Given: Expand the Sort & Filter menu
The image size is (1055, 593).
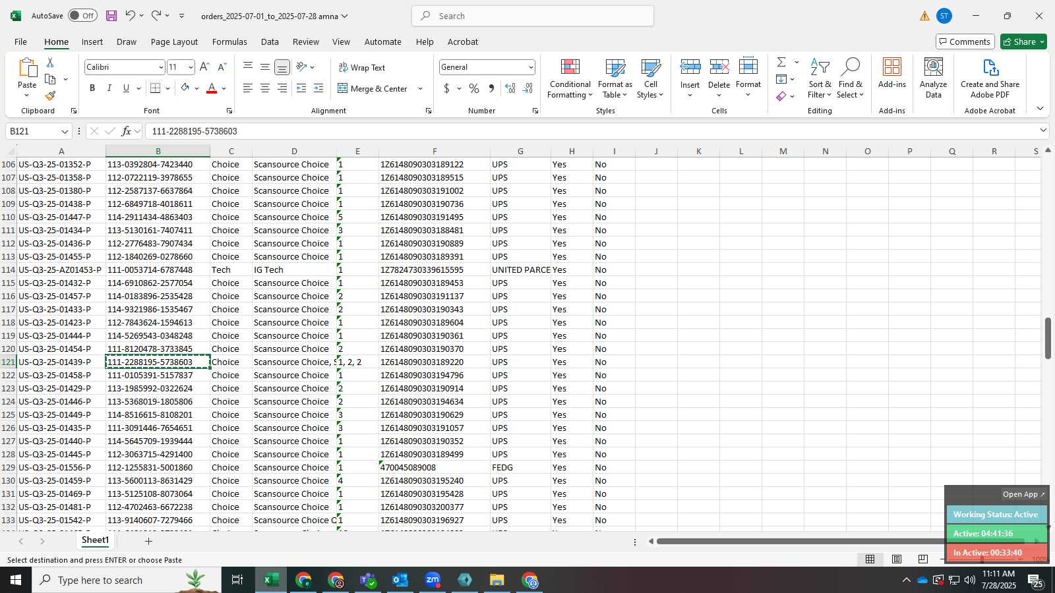Looking at the screenshot, I should click(820, 78).
